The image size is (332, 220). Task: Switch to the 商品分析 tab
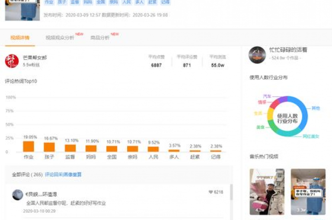(x=100, y=38)
